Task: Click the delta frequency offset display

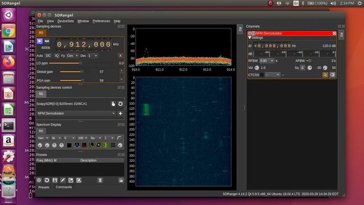Action: [272, 46]
